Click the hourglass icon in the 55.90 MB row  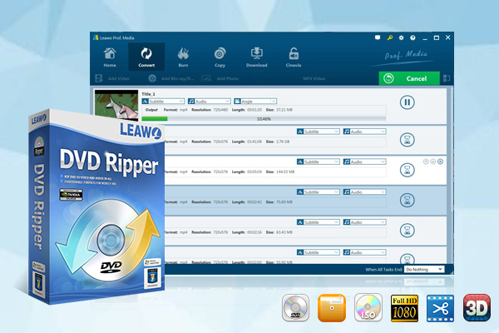pos(407,258)
